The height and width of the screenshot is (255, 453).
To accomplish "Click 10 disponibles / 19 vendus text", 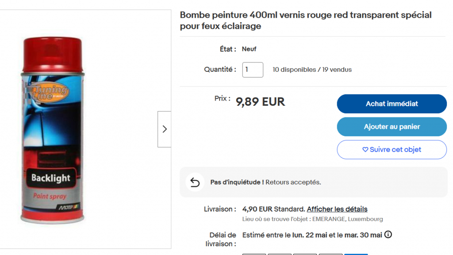I will coord(312,70).
